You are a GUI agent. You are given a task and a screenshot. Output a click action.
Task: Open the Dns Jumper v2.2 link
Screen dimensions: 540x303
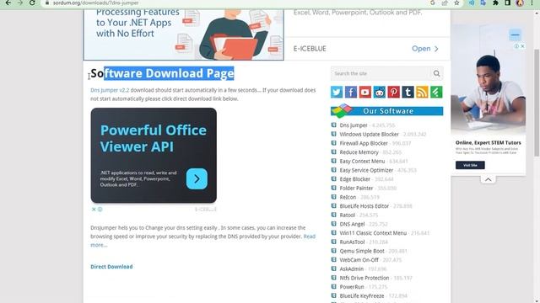click(x=110, y=90)
